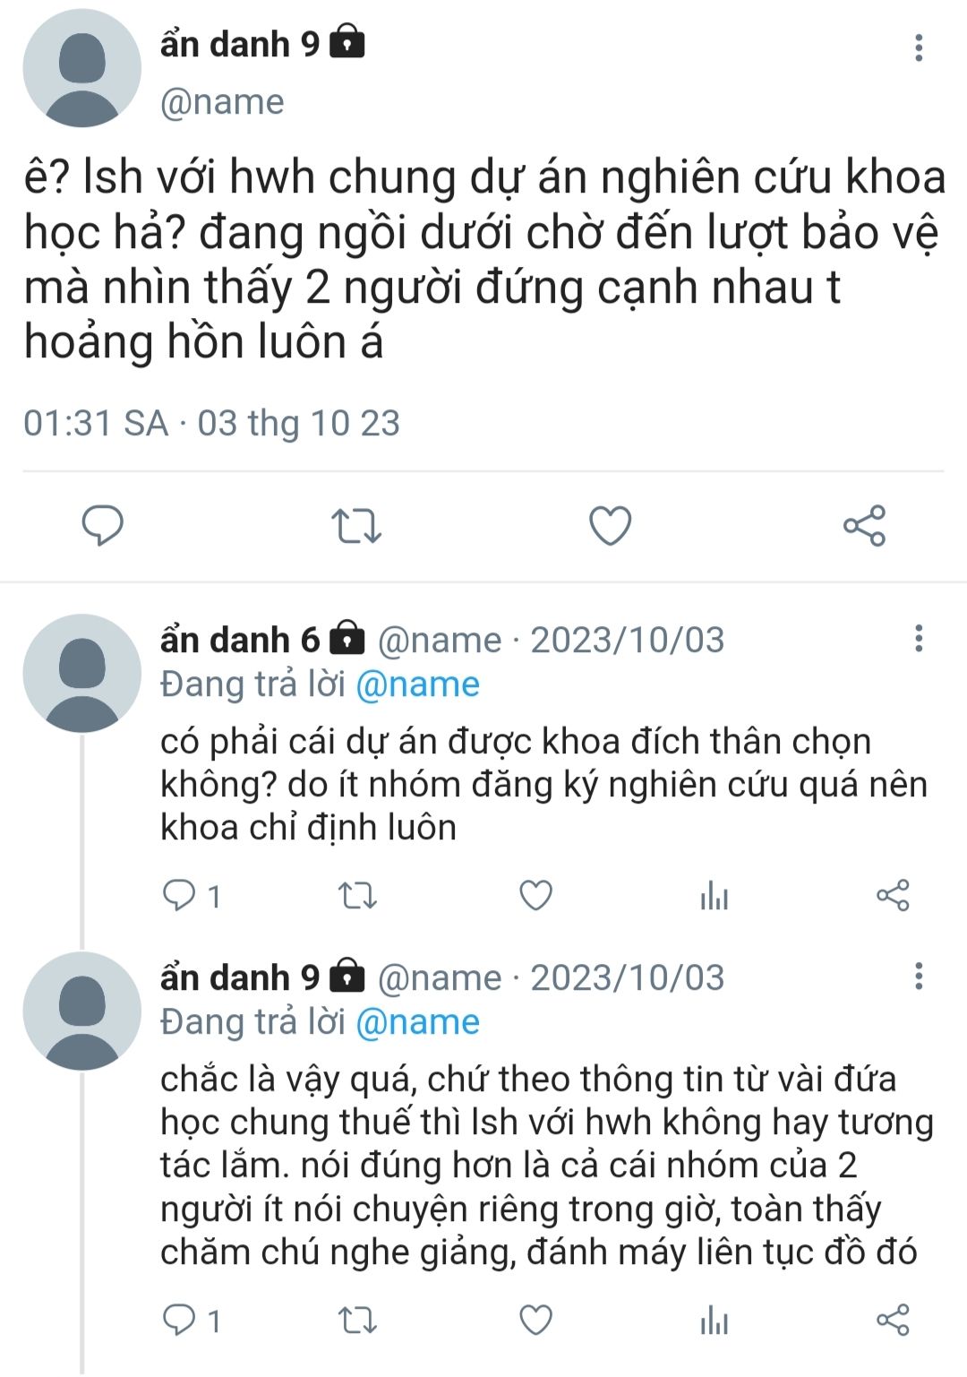Open the @name link in ẩn danh 6's reply

417,684
